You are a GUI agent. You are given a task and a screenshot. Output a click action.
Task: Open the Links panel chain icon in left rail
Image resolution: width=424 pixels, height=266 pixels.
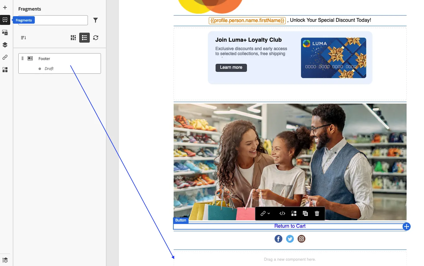coord(5,57)
